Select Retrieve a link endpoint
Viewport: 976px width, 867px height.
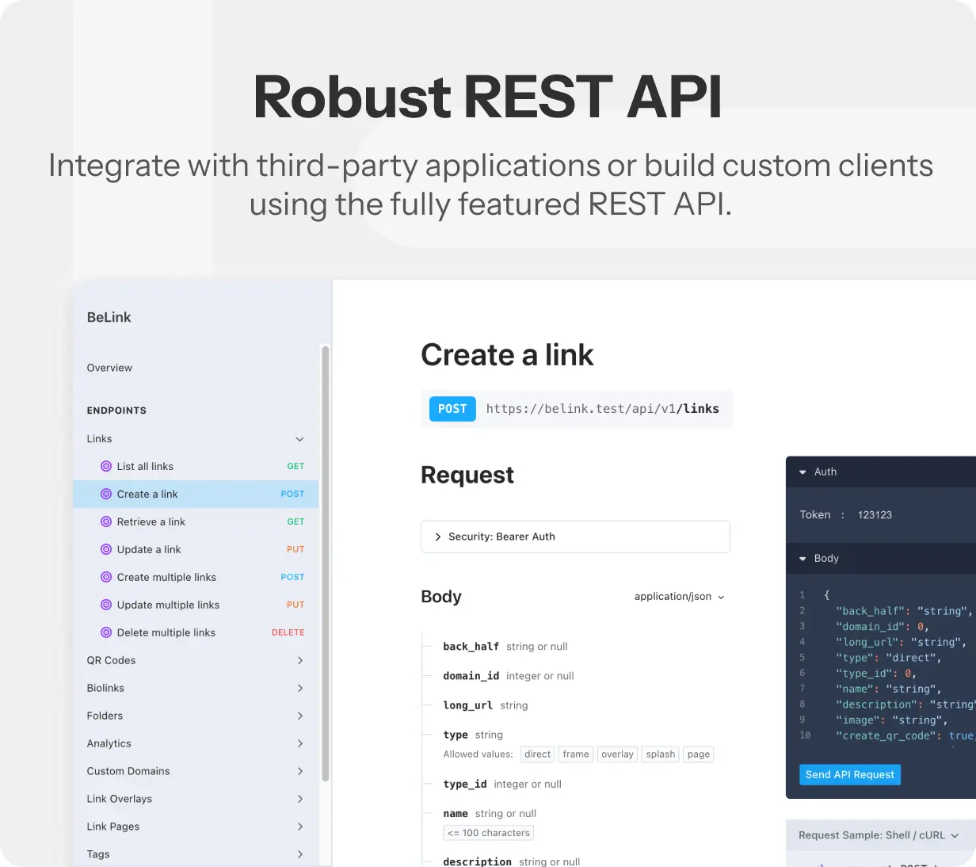click(196, 521)
